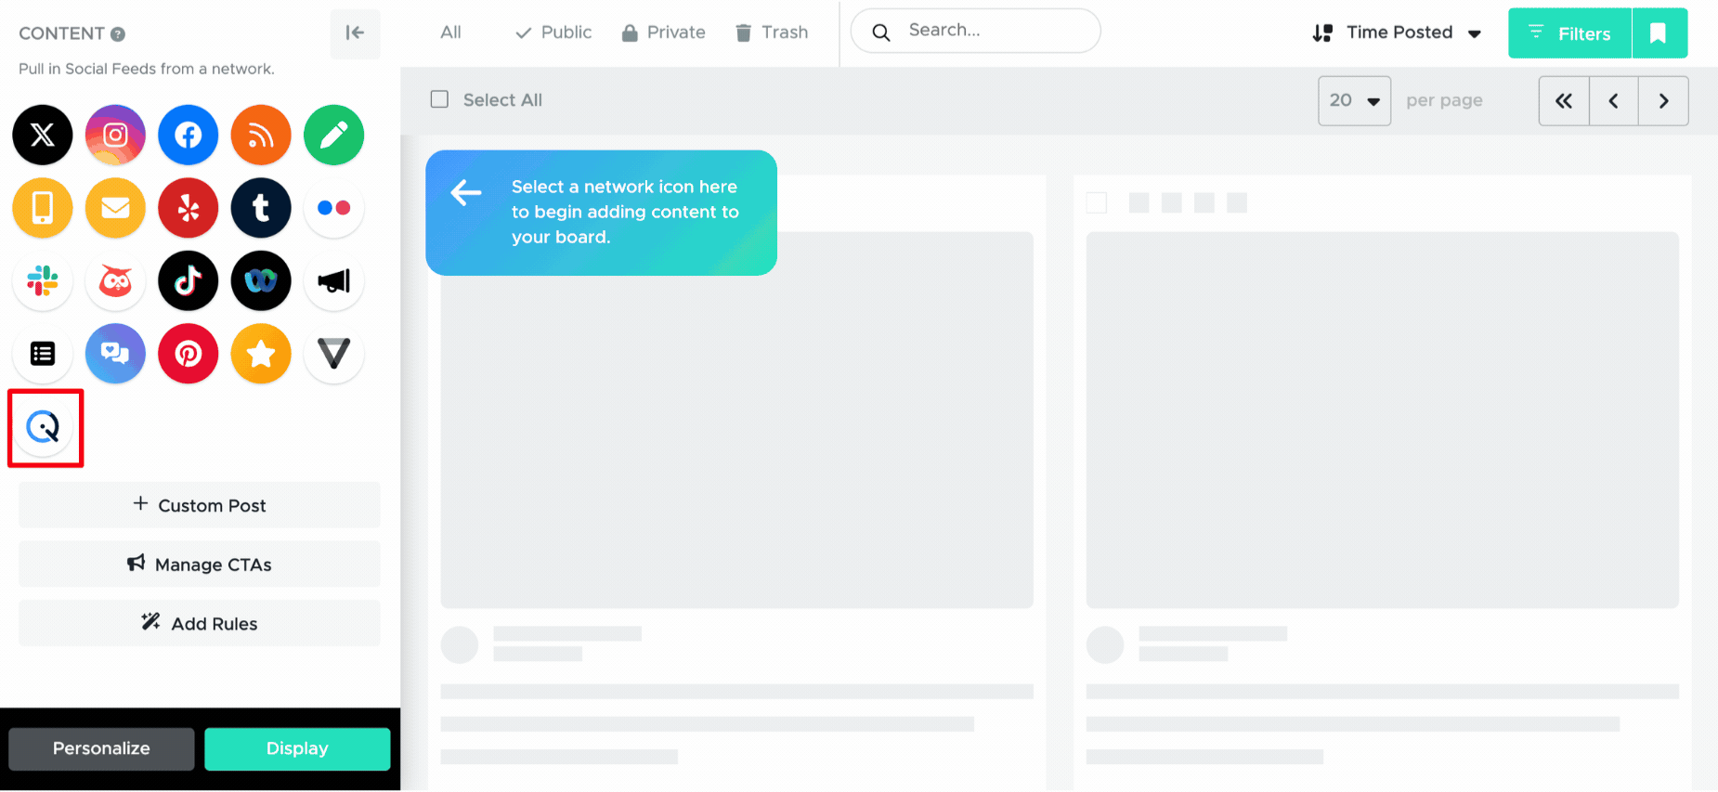Choose the megaphone announcement icon
Image resolution: width=1718 pixels, height=792 pixels.
(x=334, y=280)
